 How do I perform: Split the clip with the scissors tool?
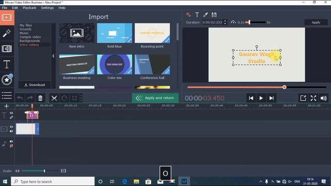tap(54, 98)
